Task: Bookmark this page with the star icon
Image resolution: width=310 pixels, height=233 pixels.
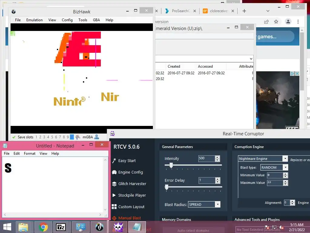Action: (x=276, y=22)
